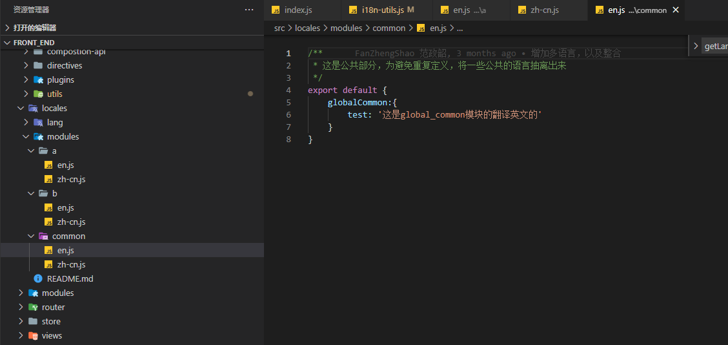Click the JS icon on index.js tab
The image size is (728, 345).
point(276,10)
